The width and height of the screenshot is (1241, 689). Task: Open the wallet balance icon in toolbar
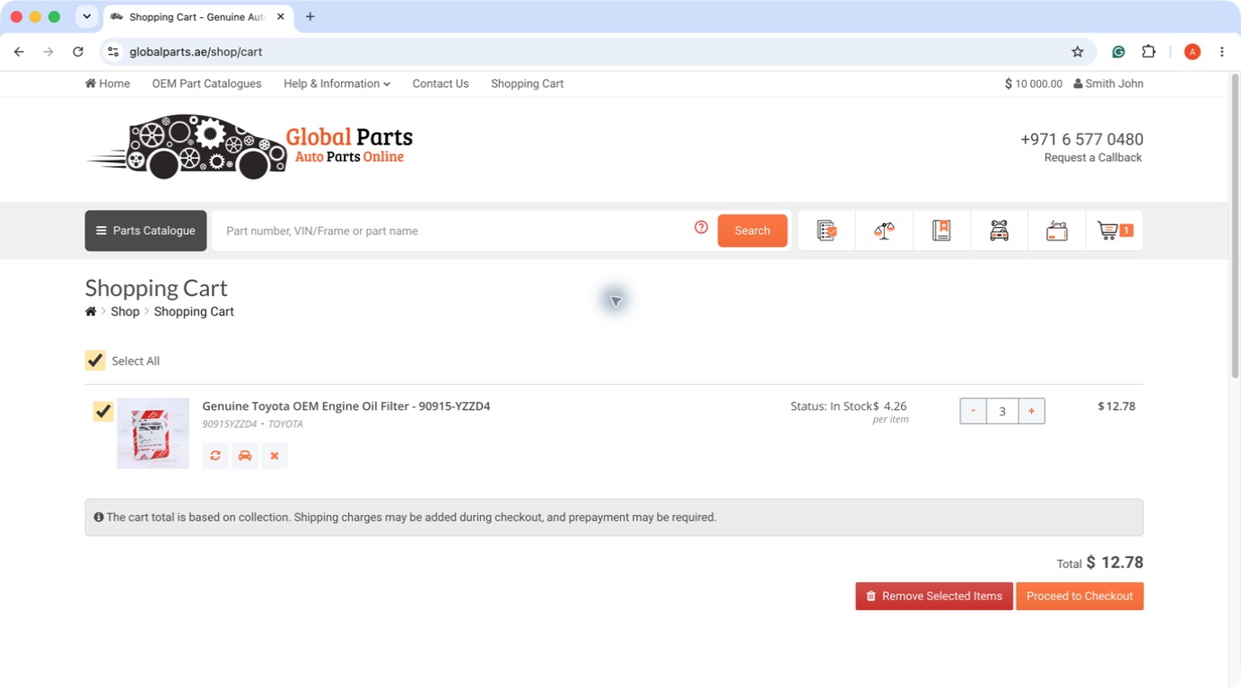[1056, 231]
